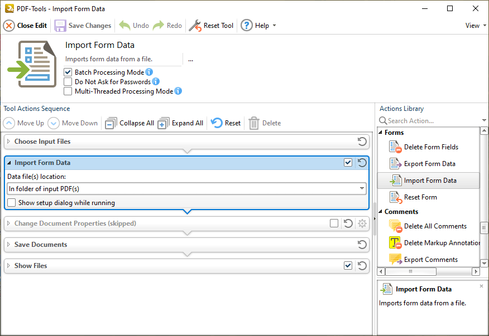489x336 pixels.
Task: Click the Actions Library scroll up arrow
Action: (x=484, y=131)
